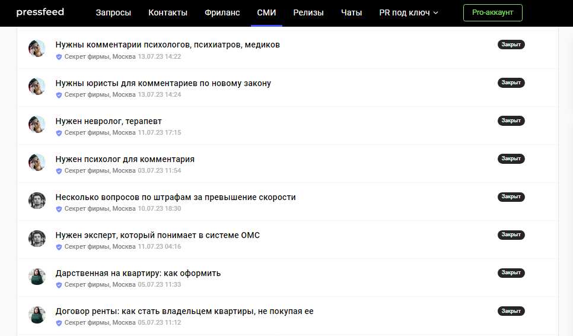Image resolution: width=573 pixels, height=336 pixels.
Task: Open the Контакты menu item
Action: tap(168, 13)
